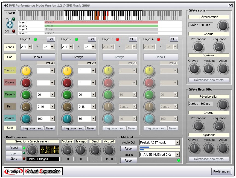Toggle Layer 1 with its ON button
236x178 pixels.
point(51,39)
